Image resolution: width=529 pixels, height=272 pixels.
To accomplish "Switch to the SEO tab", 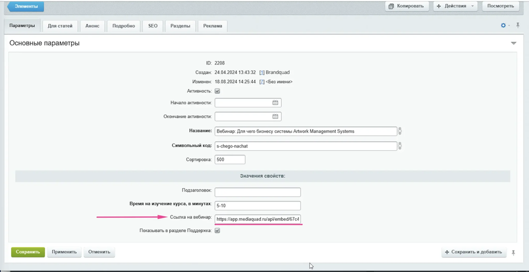I will (x=152, y=26).
